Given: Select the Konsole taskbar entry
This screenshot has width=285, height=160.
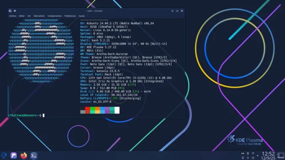Looking at the screenshot, I should click(34, 155).
